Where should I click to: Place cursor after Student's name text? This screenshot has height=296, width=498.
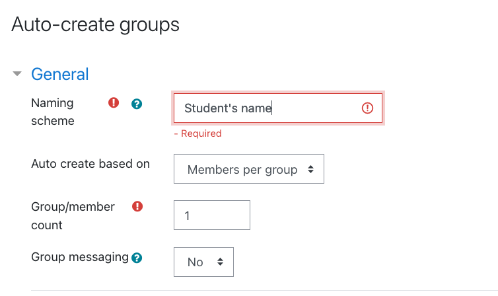click(272, 108)
